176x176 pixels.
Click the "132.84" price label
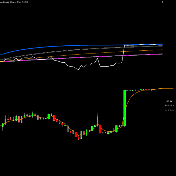click(x=169, y=101)
